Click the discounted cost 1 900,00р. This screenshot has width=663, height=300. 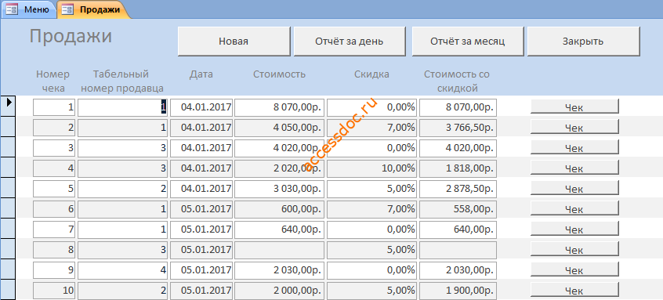click(x=458, y=291)
